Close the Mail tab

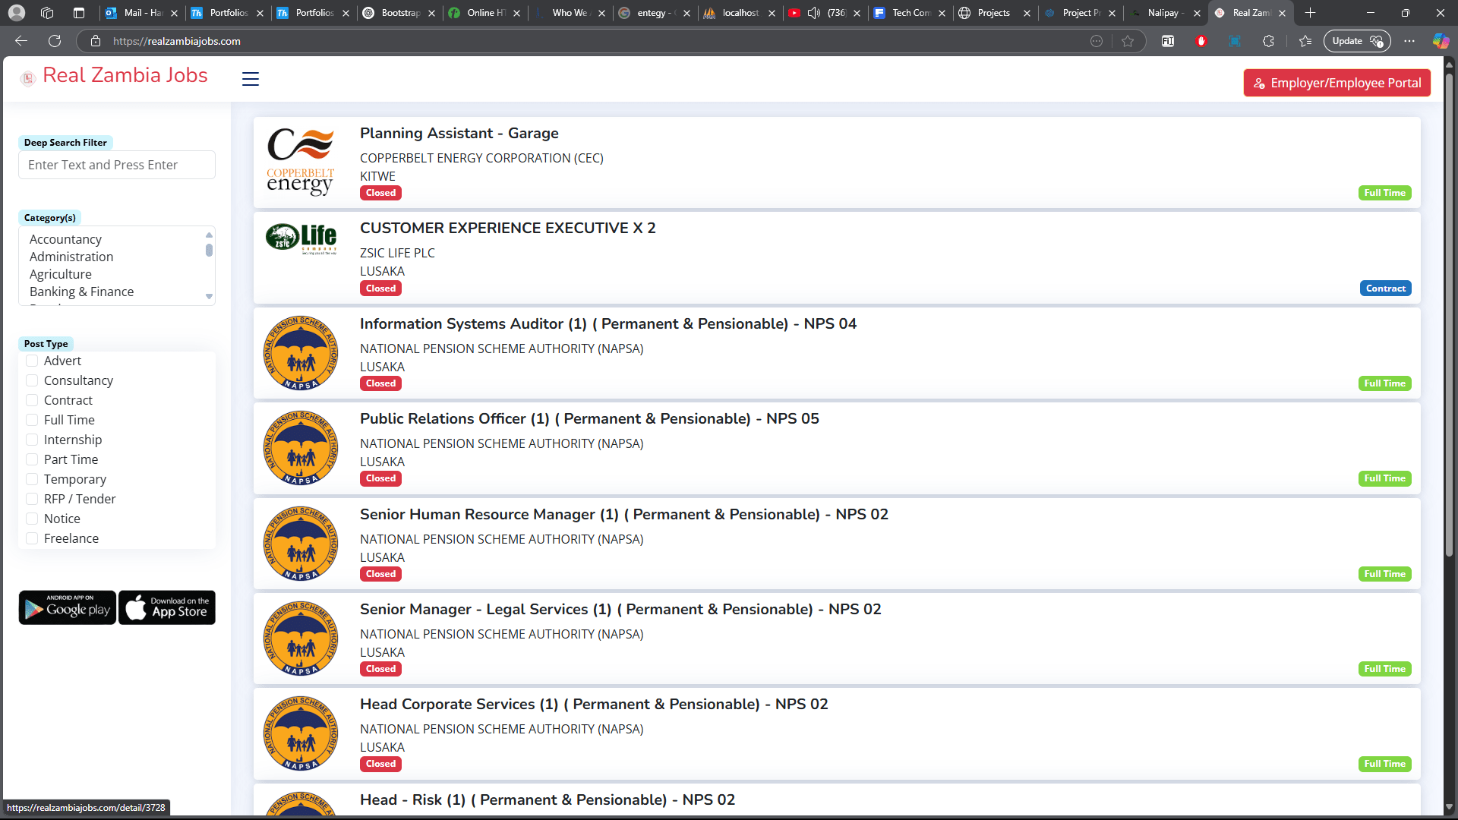tap(174, 13)
